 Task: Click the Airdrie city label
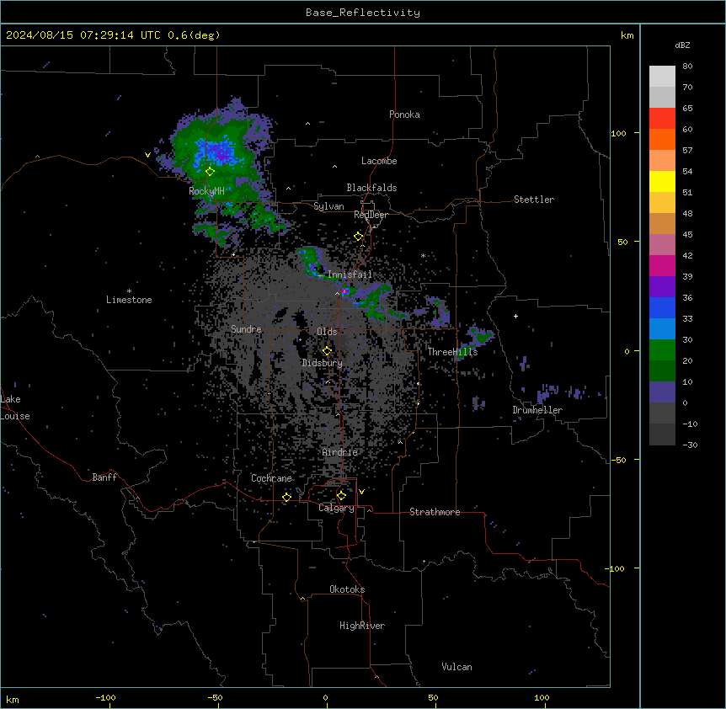[340, 453]
